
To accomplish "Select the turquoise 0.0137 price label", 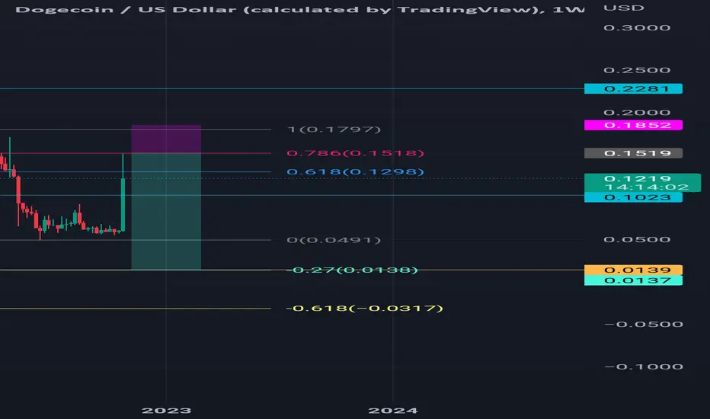I will pyautogui.click(x=633, y=280).
